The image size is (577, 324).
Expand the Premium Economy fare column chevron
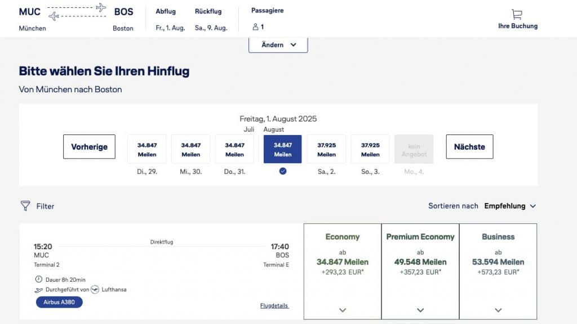[420, 310]
